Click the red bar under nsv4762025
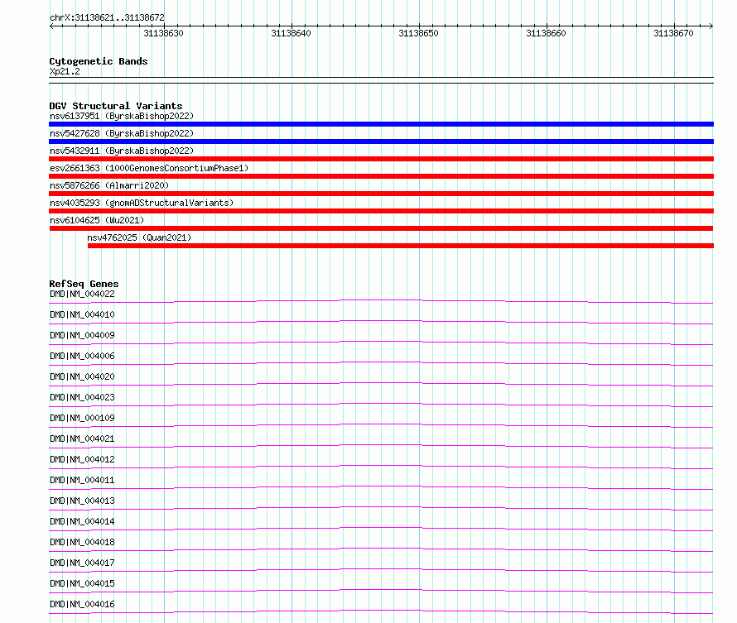 pos(401,246)
